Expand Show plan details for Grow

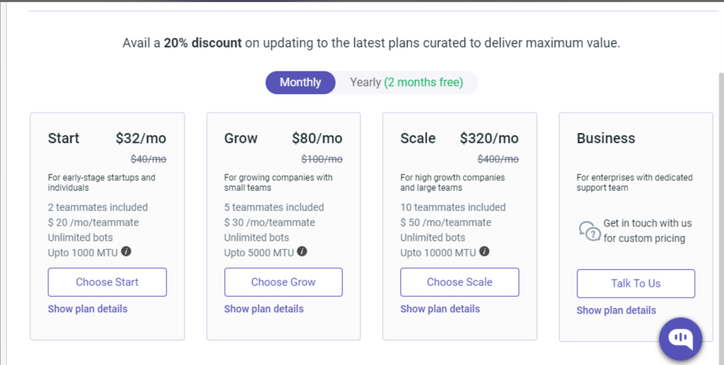pyautogui.click(x=264, y=309)
